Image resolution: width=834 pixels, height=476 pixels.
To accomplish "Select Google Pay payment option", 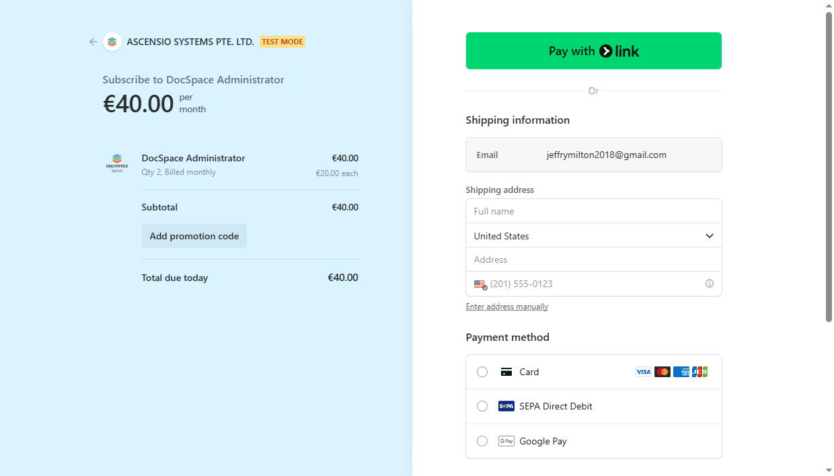I will 482,441.
